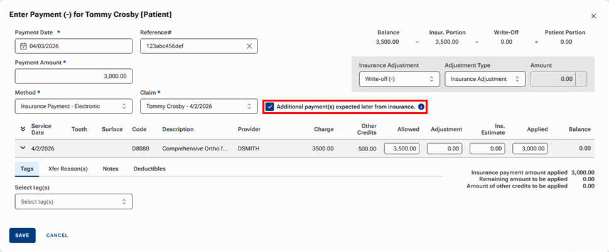This screenshot has height=252, width=609.
Task: Click the calendar icon in Payment Date
Action: pos(23,46)
